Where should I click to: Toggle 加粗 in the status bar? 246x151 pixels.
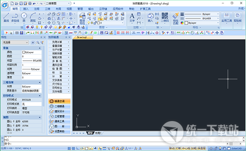[x=194, y=148]
